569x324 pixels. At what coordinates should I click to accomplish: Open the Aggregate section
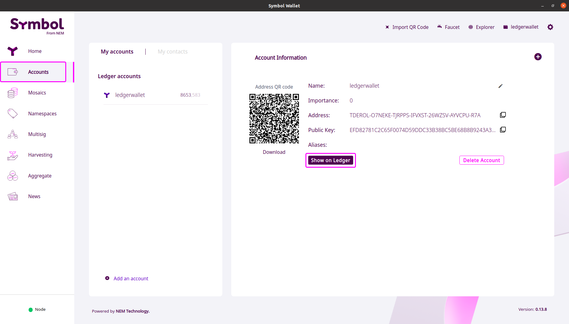point(40,176)
